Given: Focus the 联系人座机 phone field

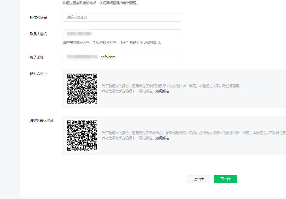Looking at the screenshot, I should click(x=122, y=34).
